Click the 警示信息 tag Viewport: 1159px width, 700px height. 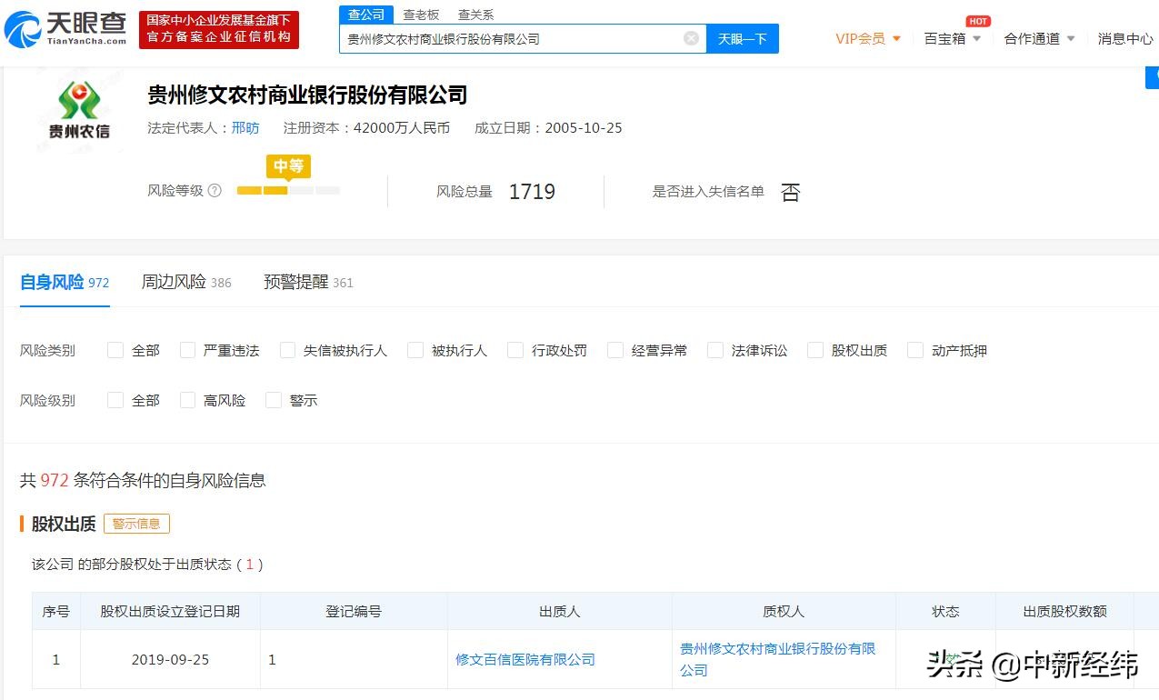click(136, 524)
